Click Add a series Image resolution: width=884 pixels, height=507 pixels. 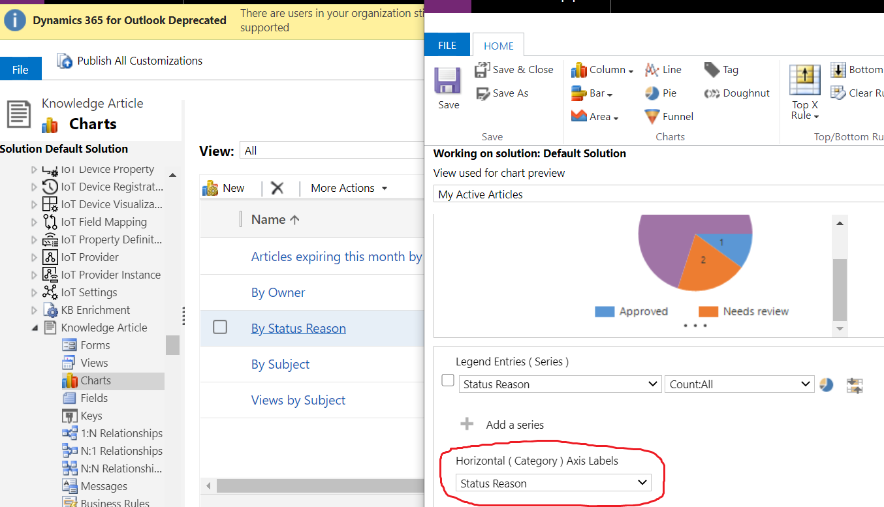click(x=515, y=425)
